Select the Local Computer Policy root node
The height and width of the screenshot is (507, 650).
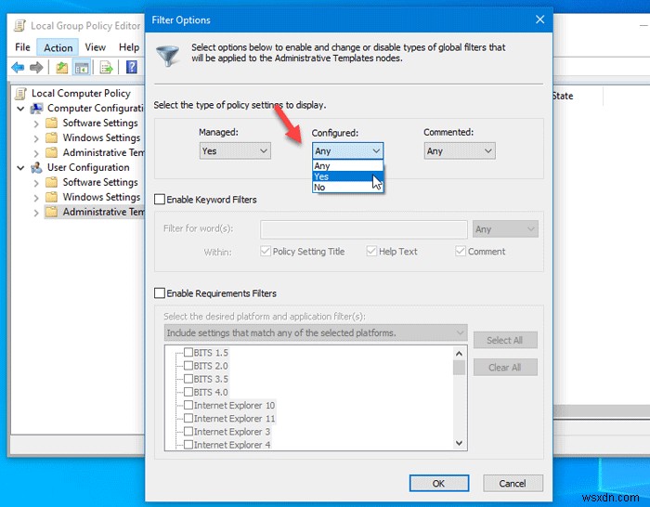tap(81, 93)
